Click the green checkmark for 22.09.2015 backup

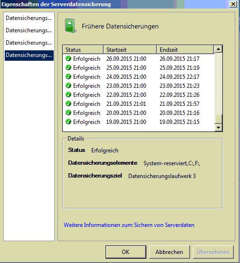click(68, 95)
